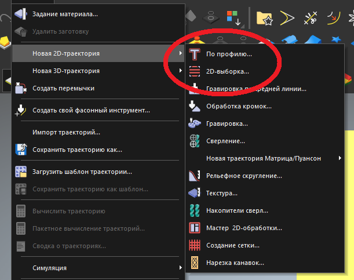354x280 pixels.
Task: Choose Обработка кромок option
Action: (x=265, y=106)
